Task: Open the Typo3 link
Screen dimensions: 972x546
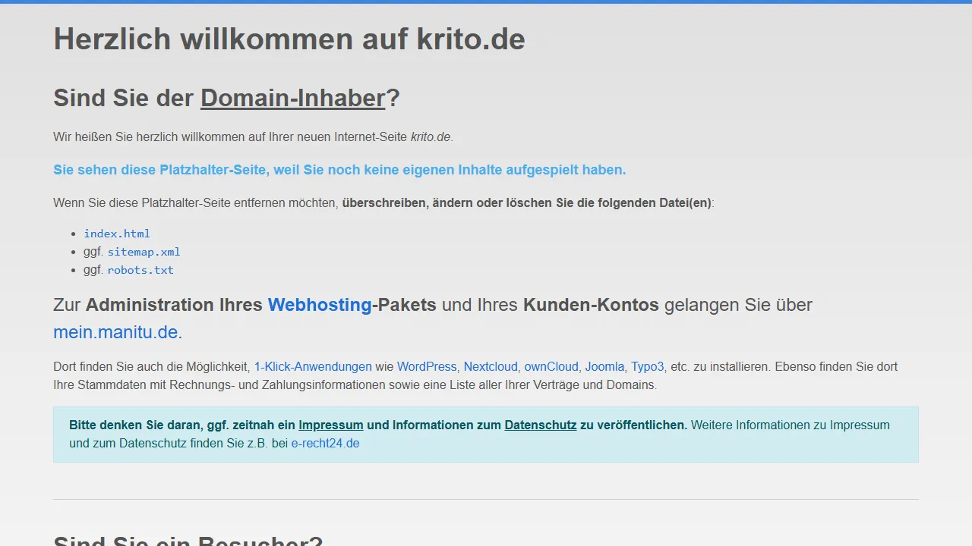Action: click(x=648, y=367)
